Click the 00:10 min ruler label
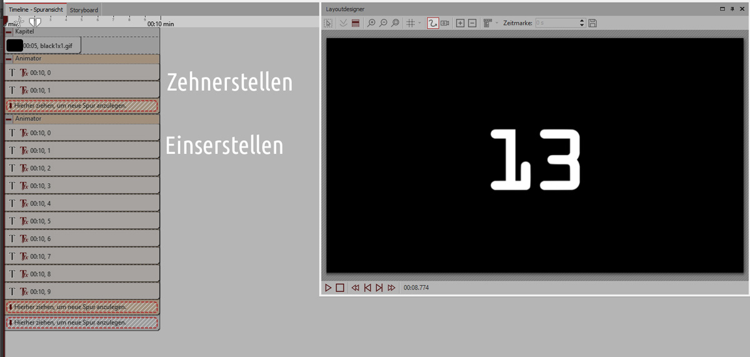 click(160, 24)
